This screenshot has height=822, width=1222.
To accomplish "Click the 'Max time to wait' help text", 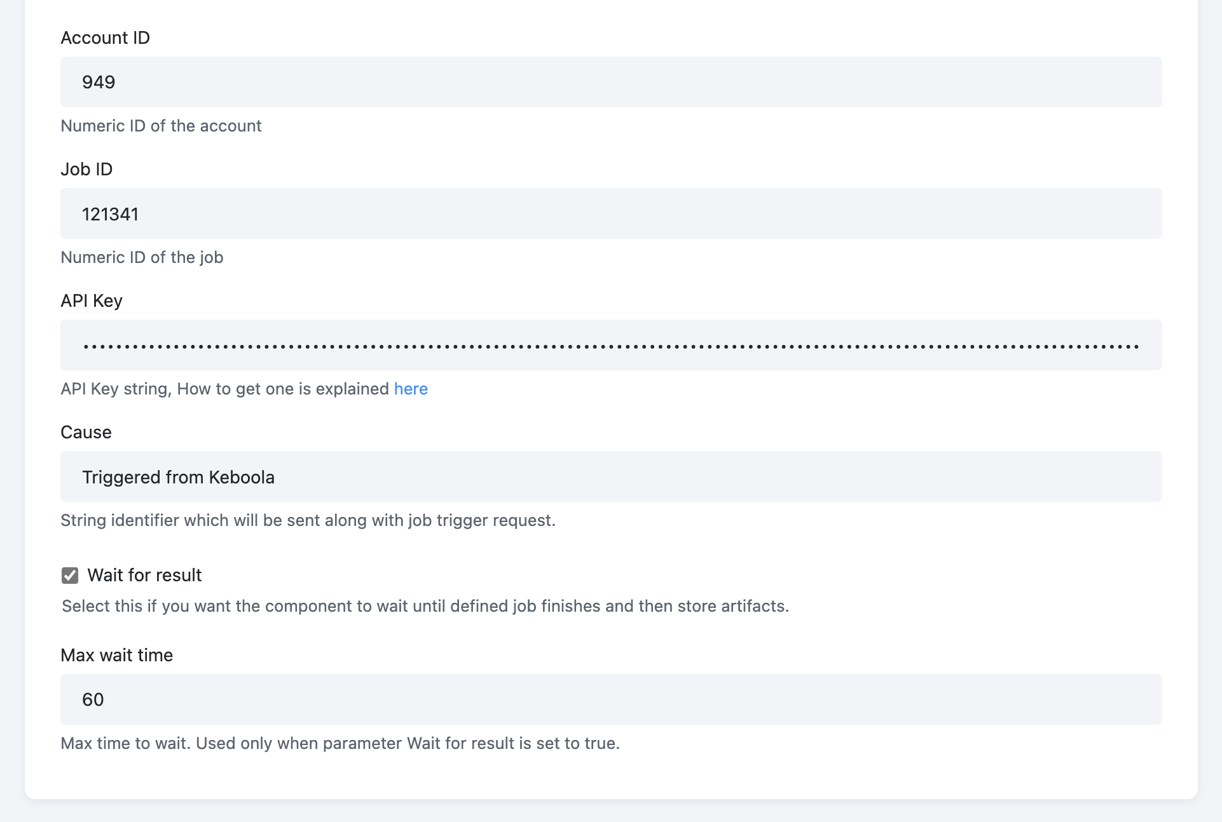I will (x=340, y=743).
